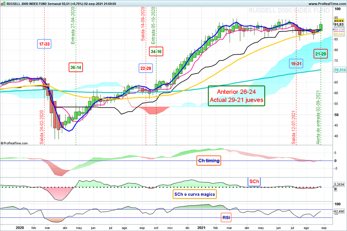Click the 'oct' label on the time axis
The width and height of the screenshot is (347, 231).
156,228
